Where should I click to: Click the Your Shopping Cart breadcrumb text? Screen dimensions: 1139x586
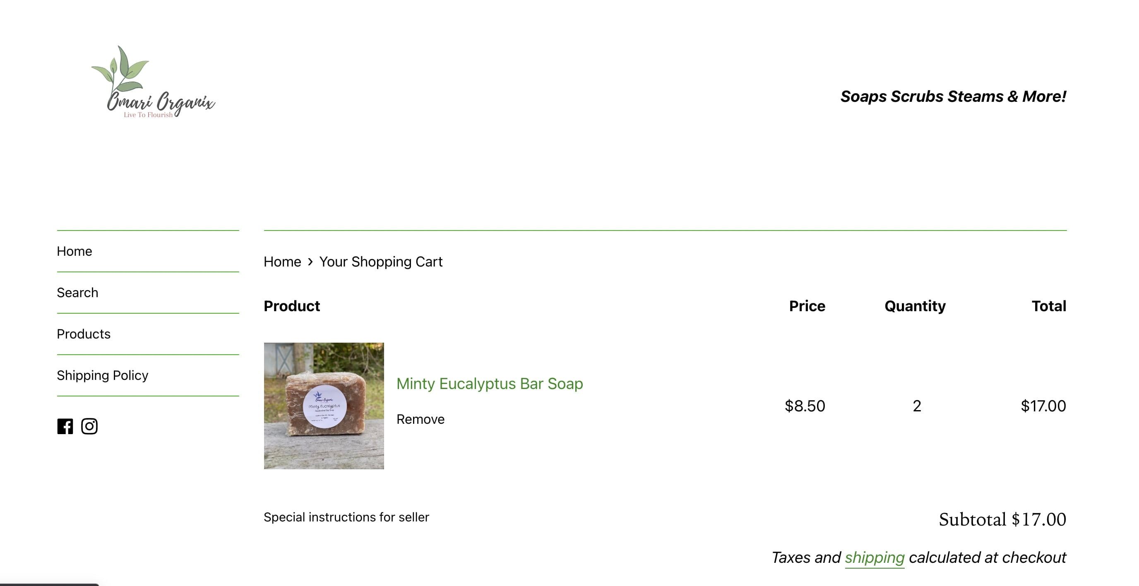(x=381, y=262)
